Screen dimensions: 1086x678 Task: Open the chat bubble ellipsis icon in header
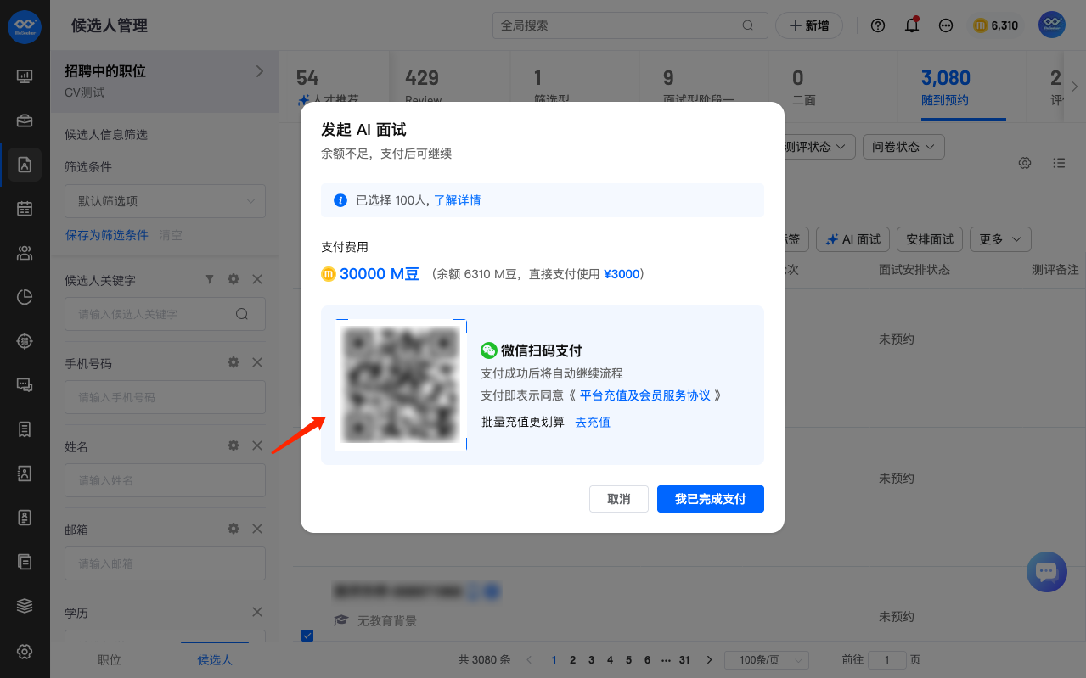946,25
